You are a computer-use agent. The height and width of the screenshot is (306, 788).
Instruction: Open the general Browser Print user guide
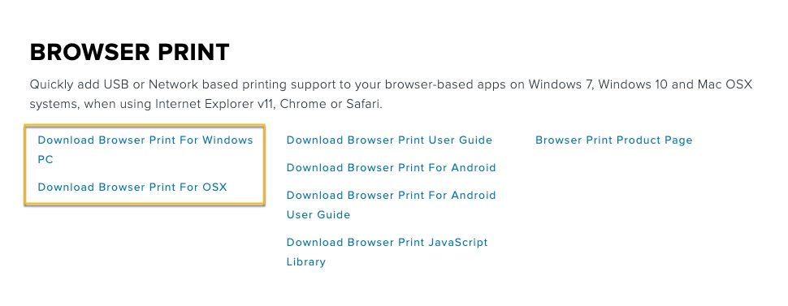(x=389, y=140)
